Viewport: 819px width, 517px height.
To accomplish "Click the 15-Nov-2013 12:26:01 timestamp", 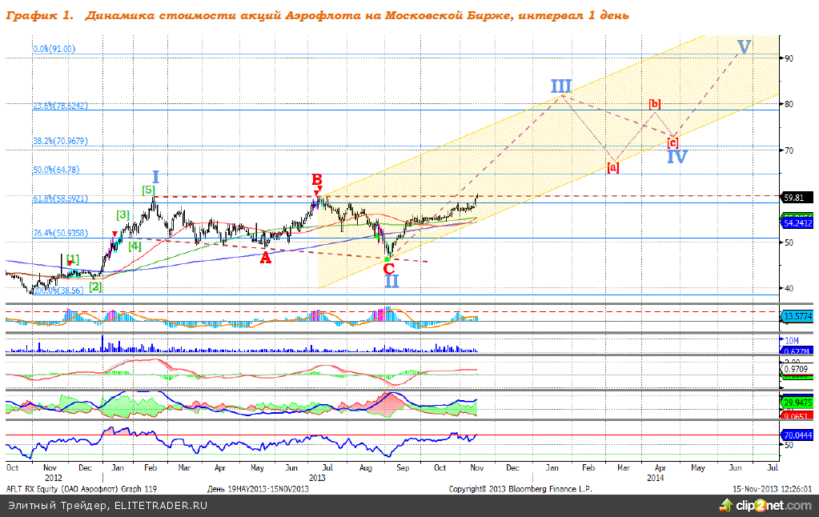I will [772, 489].
